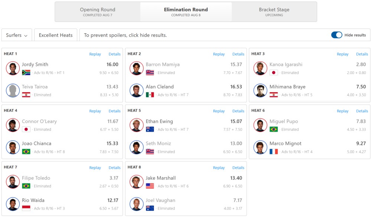Click Kanoa Igarashi's profile photo

[260, 68]
